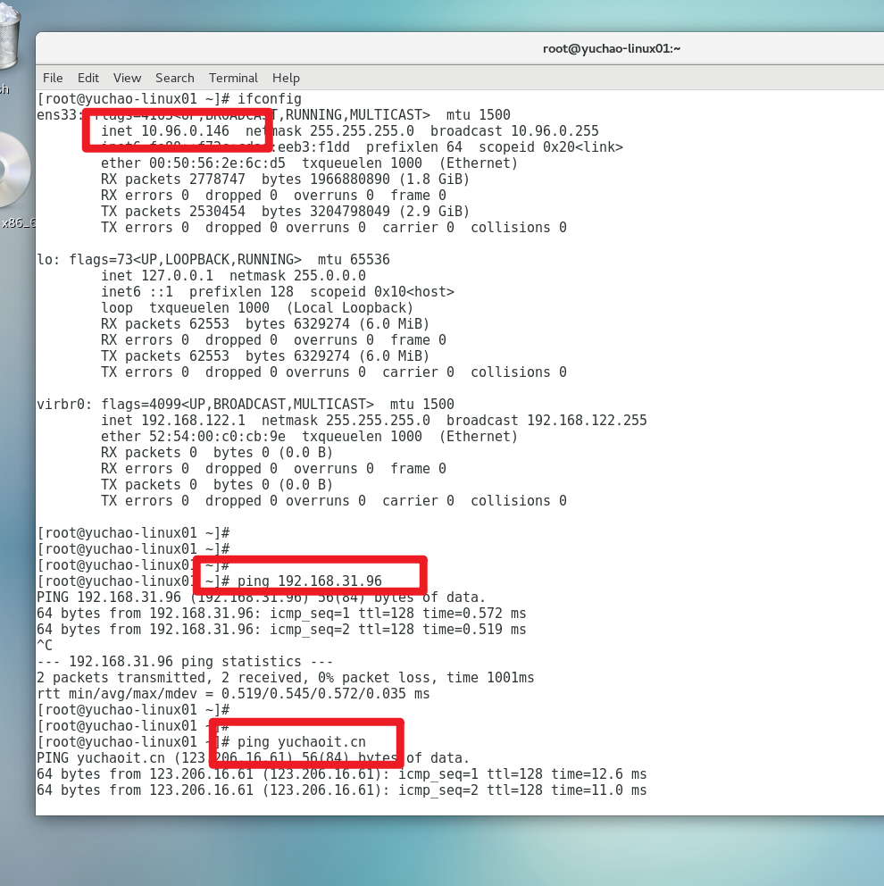Open the Edit menu
The image size is (884, 886).
click(88, 78)
